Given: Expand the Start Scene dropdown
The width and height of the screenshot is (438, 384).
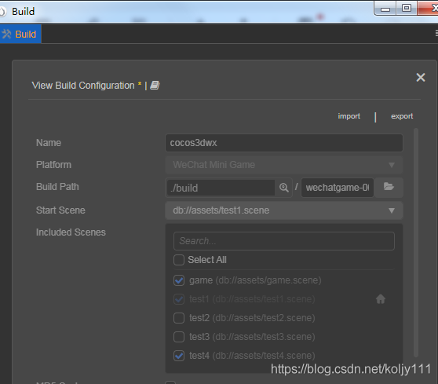Looking at the screenshot, I should click(284, 210).
